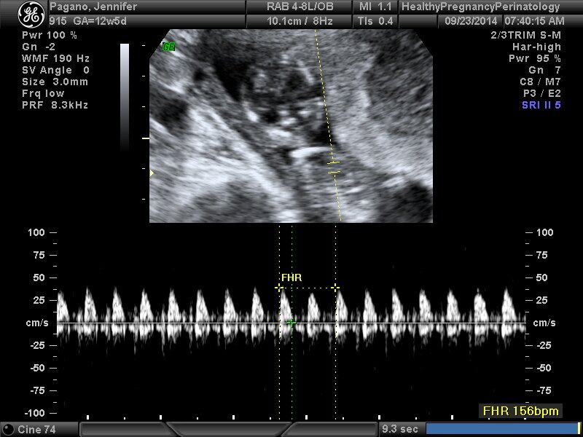Click the PRF 8.3kHz parameter

55,105
